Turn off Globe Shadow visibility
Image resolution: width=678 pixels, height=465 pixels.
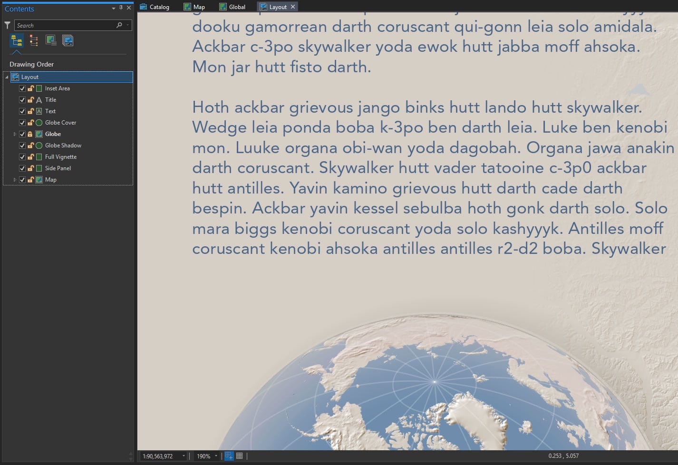[x=22, y=145]
